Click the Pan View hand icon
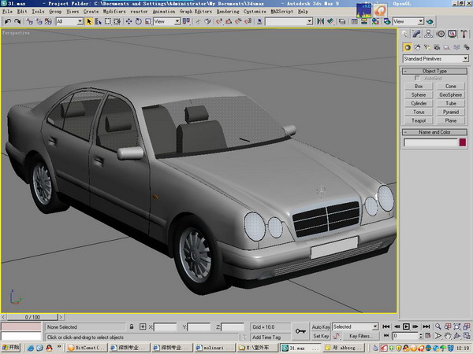This screenshot has height=354, width=473. (448, 336)
